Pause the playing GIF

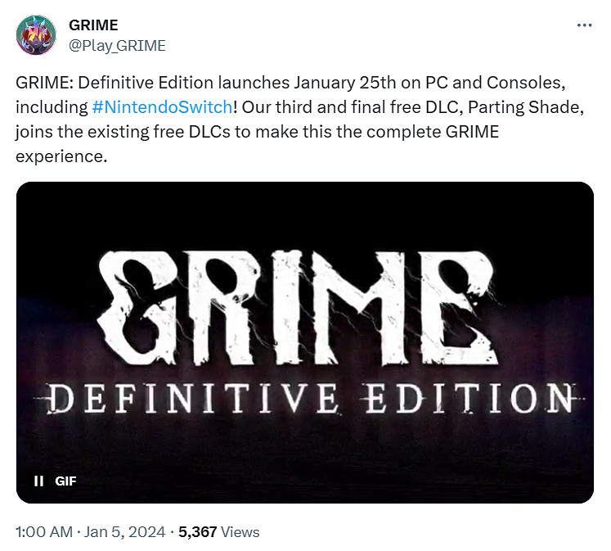pos(38,481)
